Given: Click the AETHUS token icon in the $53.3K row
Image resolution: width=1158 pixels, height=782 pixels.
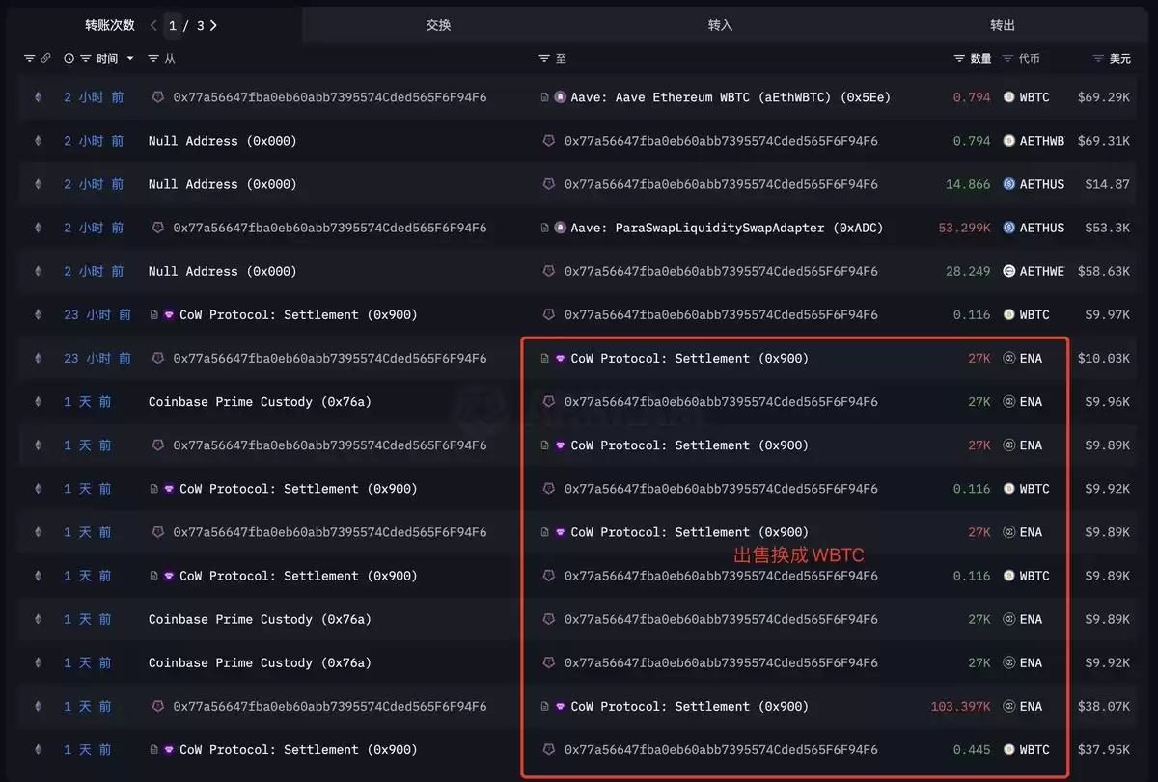Looking at the screenshot, I should pos(1009,228).
